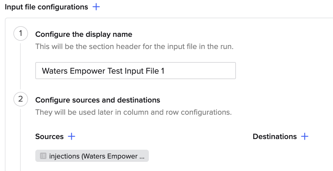Click the Configure the display name heading
This screenshot has height=171, width=333.
pyautogui.click(x=84, y=34)
